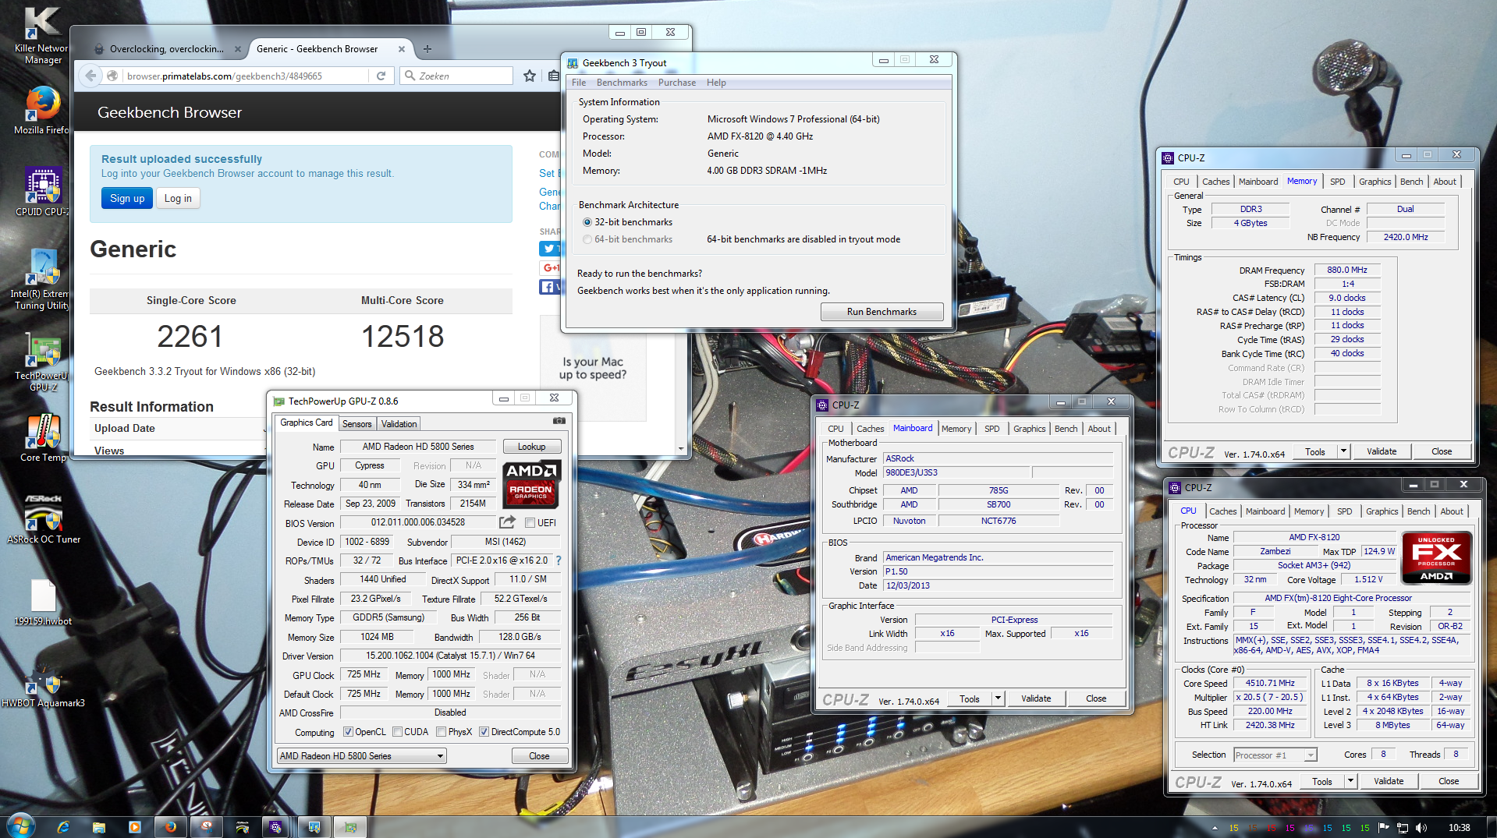Viewport: 1497px width, 838px height.
Task: Switch to Sensors tab in GPU-Z
Action: (357, 424)
